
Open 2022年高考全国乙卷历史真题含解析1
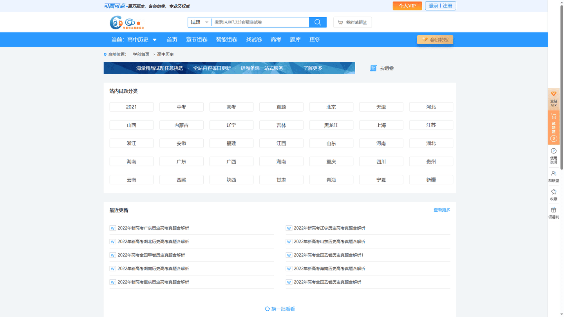(329, 255)
